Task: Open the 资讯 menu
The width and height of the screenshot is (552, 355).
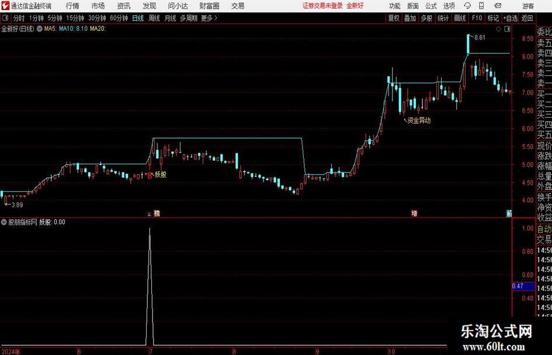Action: pos(124,6)
